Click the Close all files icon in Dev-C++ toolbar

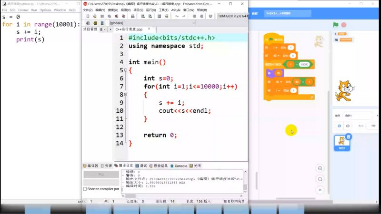click(124, 16)
